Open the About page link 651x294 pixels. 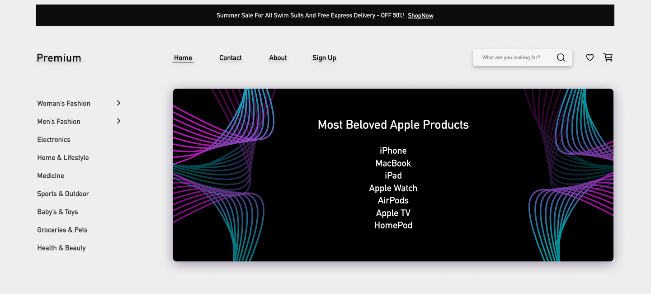(x=278, y=58)
